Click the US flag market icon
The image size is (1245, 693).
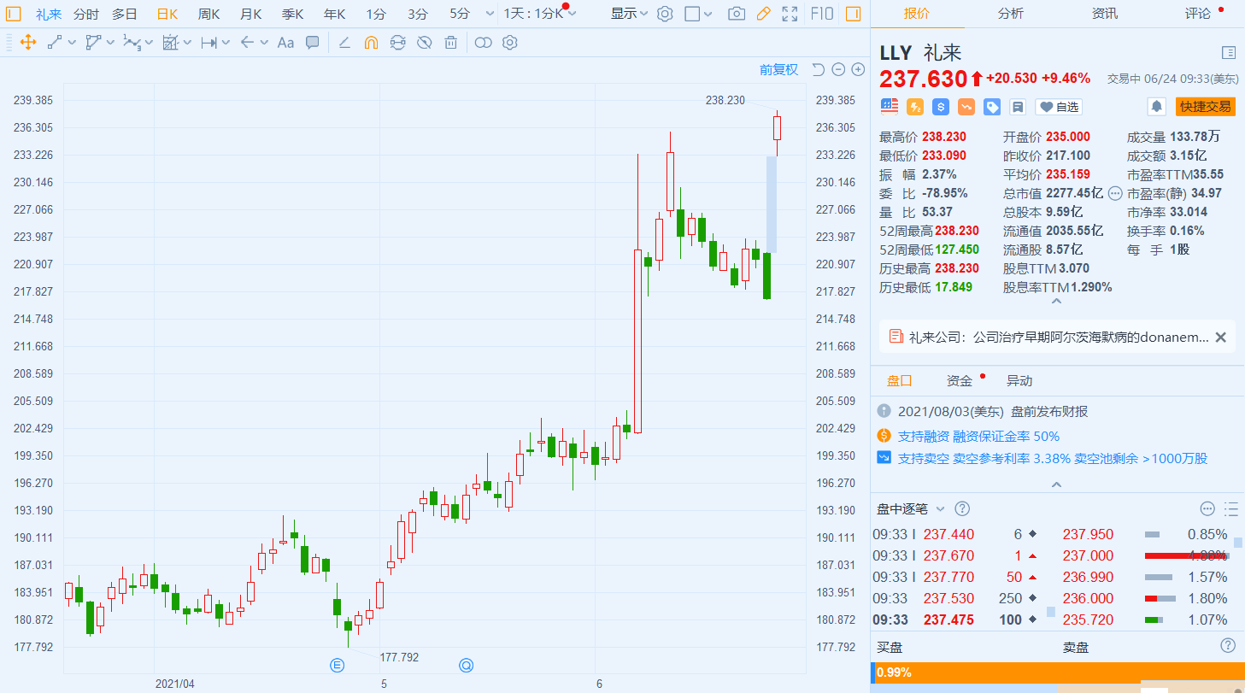coord(890,106)
